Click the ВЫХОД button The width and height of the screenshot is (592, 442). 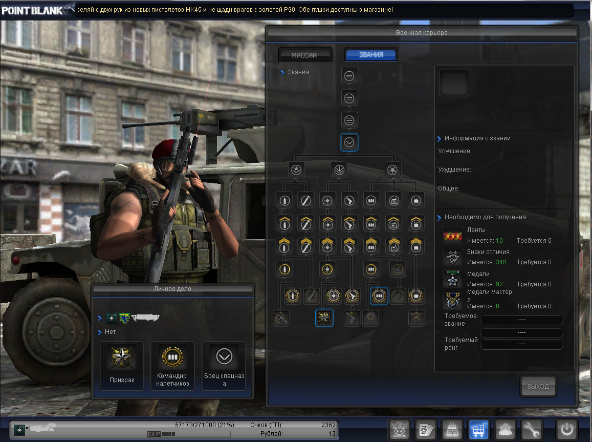tap(538, 386)
